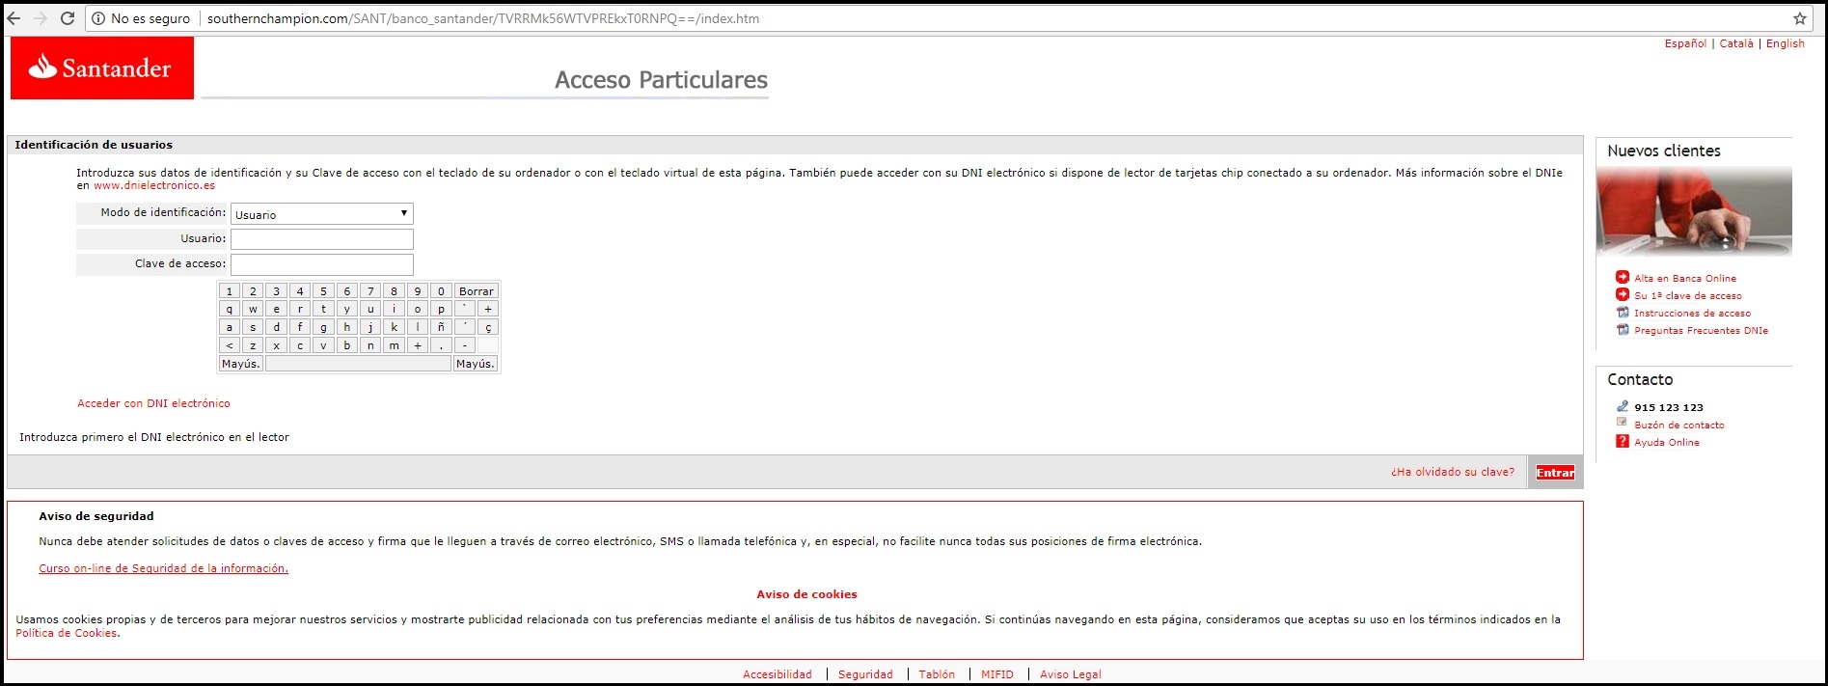The image size is (1828, 686).
Task: Click the Santander logo
Action: 101,68
